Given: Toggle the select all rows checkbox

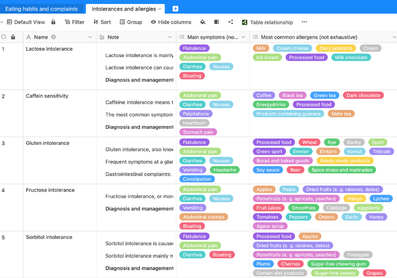Looking at the screenshot, I should 4,37.
